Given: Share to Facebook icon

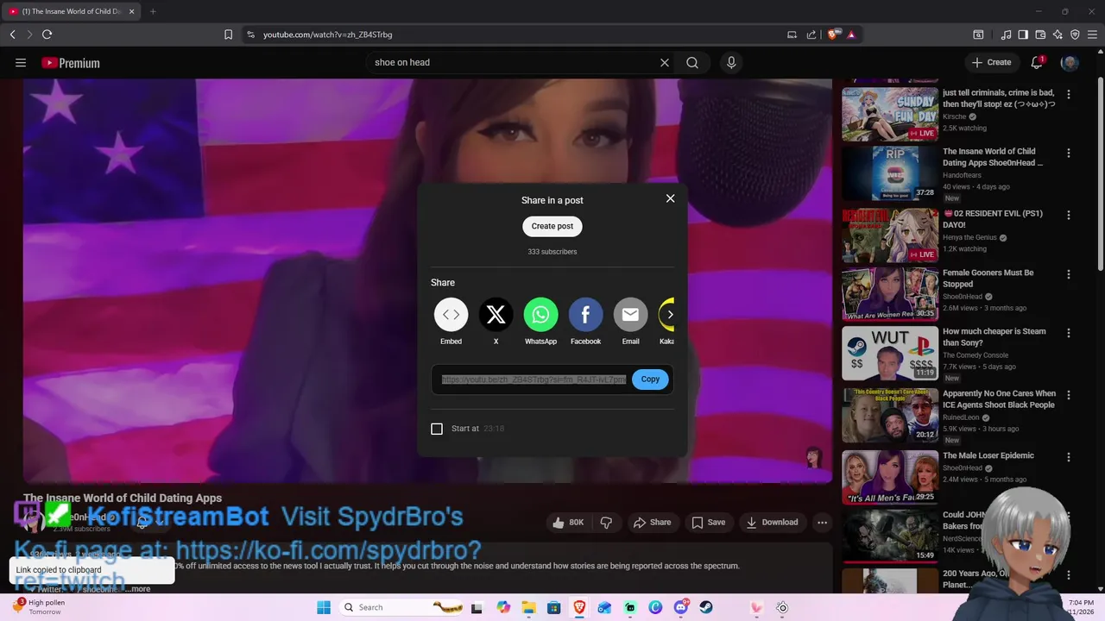Looking at the screenshot, I should click(x=585, y=315).
